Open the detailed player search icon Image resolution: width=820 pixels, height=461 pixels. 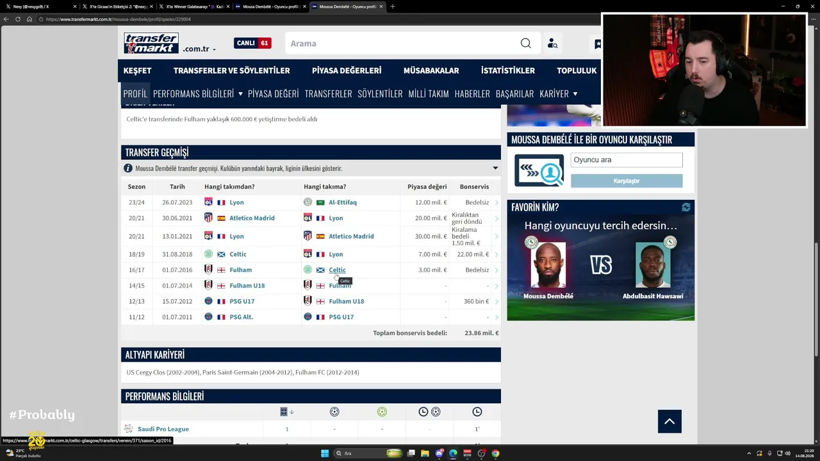click(552, 44)
